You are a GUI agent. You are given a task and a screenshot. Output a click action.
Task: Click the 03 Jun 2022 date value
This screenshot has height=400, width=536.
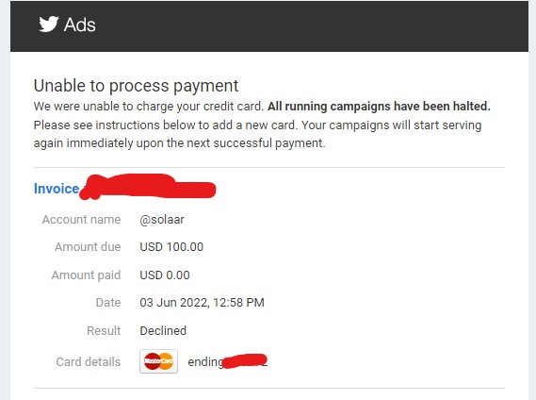pyautogui.click(x=202, y=303)
